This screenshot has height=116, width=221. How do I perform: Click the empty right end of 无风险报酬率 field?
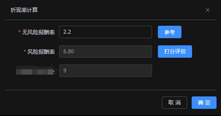click(x=142, y=32)
